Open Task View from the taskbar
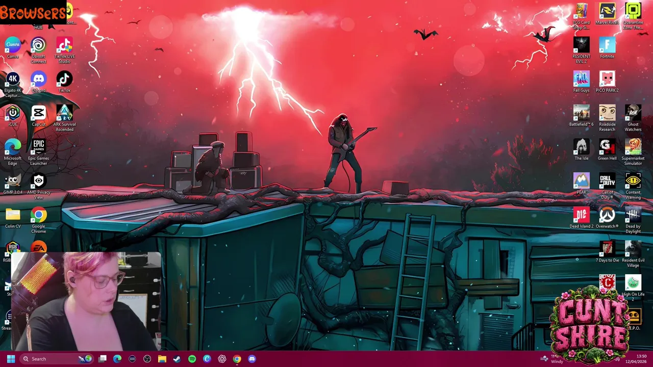This screenshot has width=653, height=367. tap(103, 359)
